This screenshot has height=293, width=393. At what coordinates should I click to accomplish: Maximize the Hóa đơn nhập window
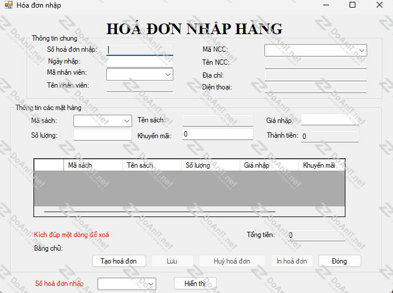click(x=352, y=5)
